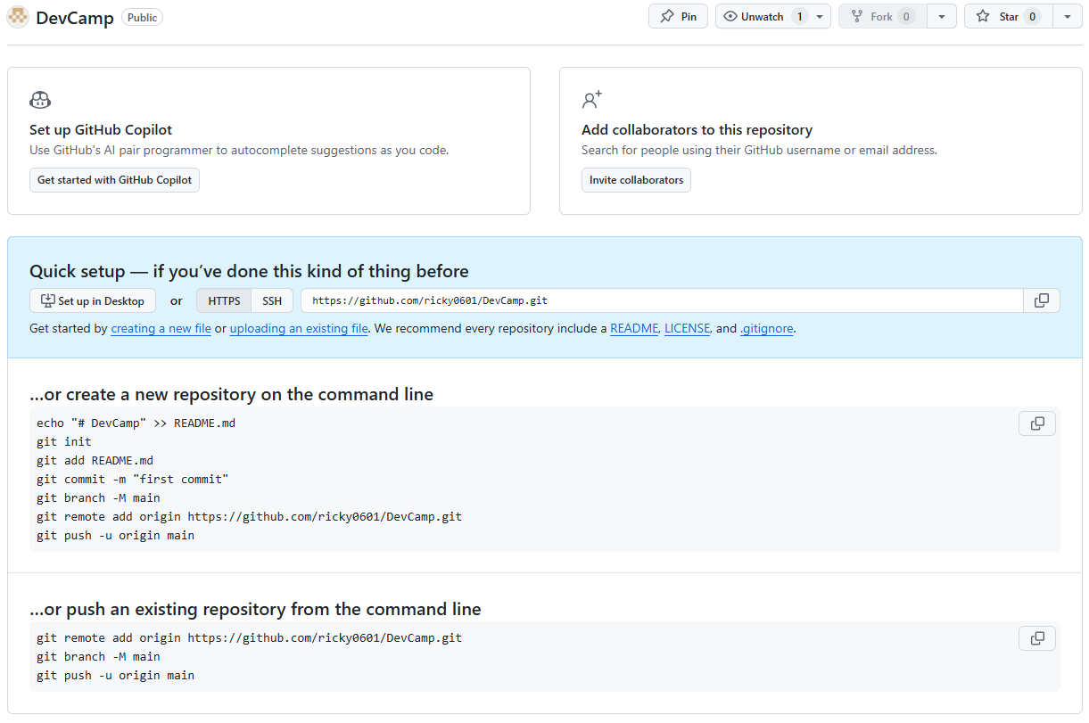Viewport: 1089px width, 723px height.
Task: Click Get started with GitHub Copilot
Action: click(114, 180)
